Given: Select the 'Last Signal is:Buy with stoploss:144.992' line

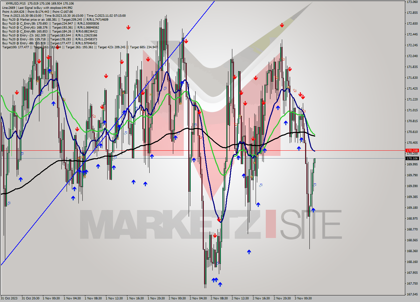Looking at the screenshot, I should click(x=45, y=8).
